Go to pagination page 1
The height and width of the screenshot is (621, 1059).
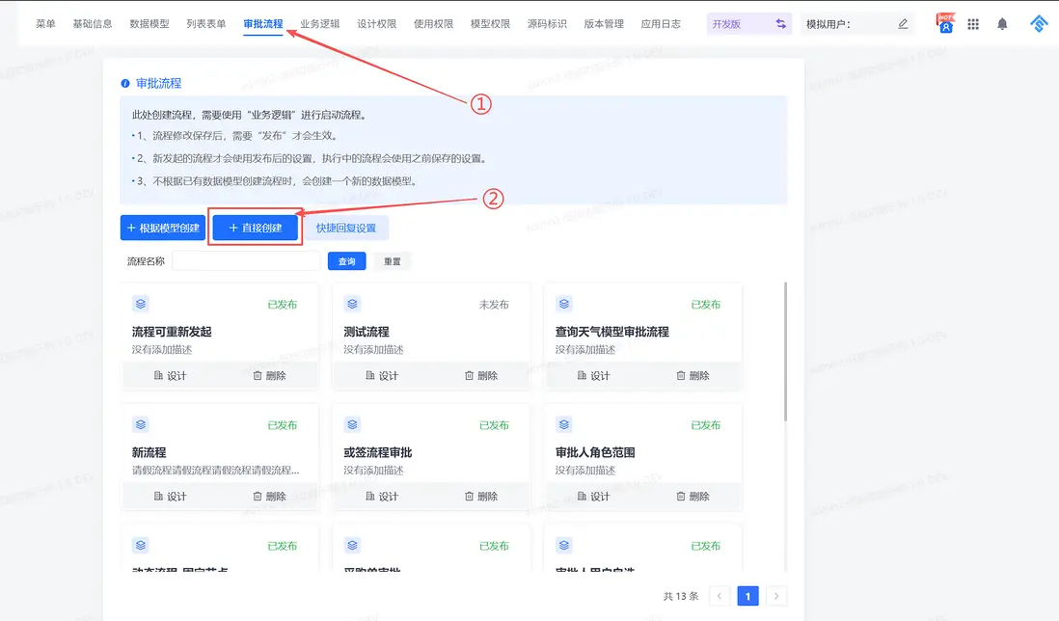point(747,596)
